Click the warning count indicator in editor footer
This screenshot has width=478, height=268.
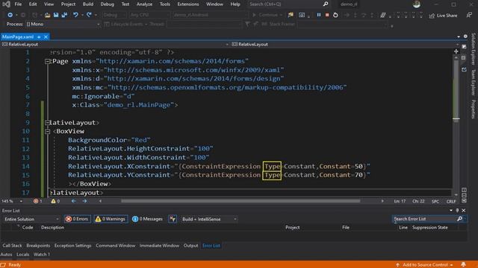coord(55,201)
